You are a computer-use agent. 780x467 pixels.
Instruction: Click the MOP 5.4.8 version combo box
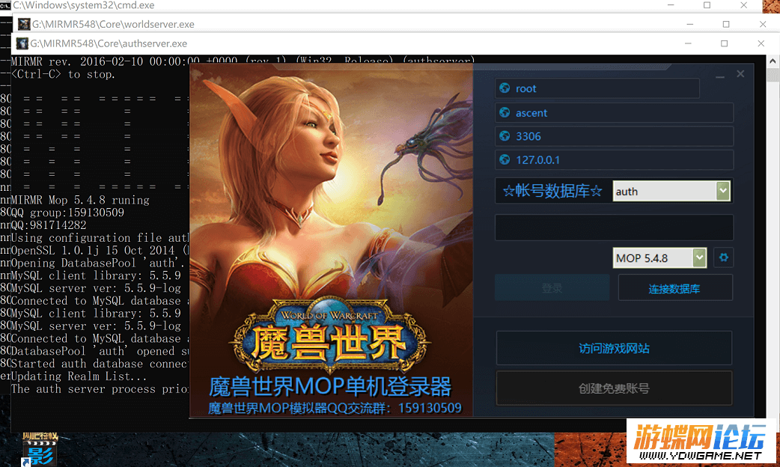click(659, 257)
